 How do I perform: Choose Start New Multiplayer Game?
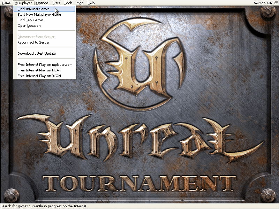[x=39, y=14]
